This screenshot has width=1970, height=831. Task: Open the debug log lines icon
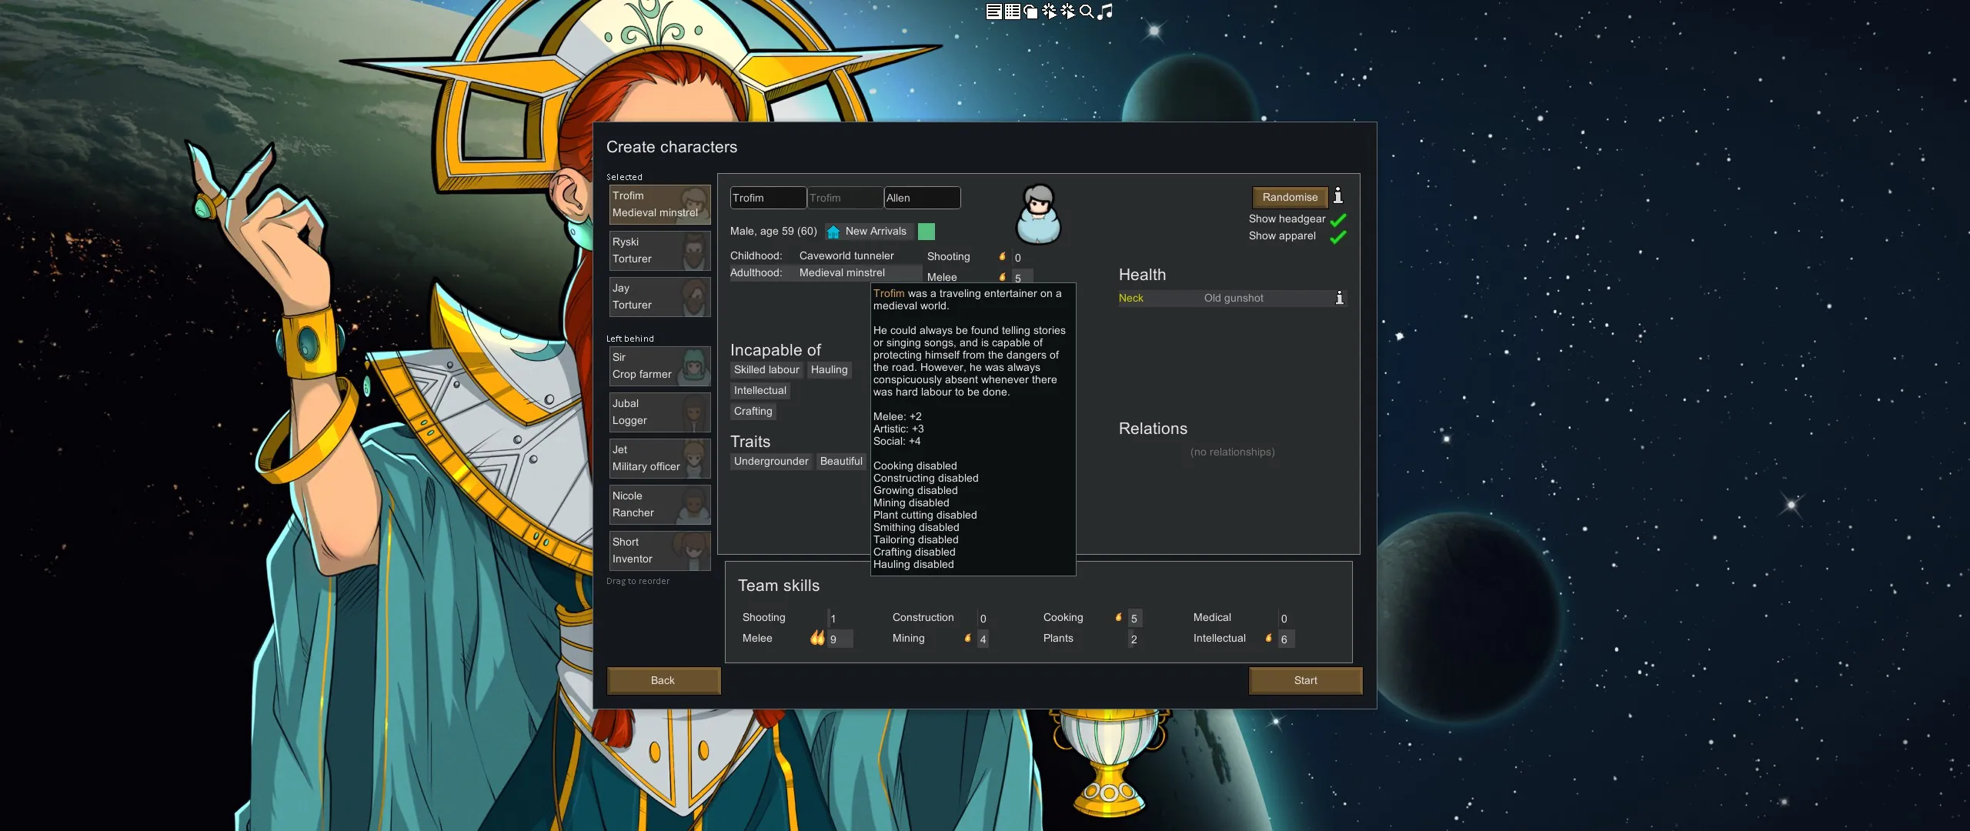pos(993,11)
